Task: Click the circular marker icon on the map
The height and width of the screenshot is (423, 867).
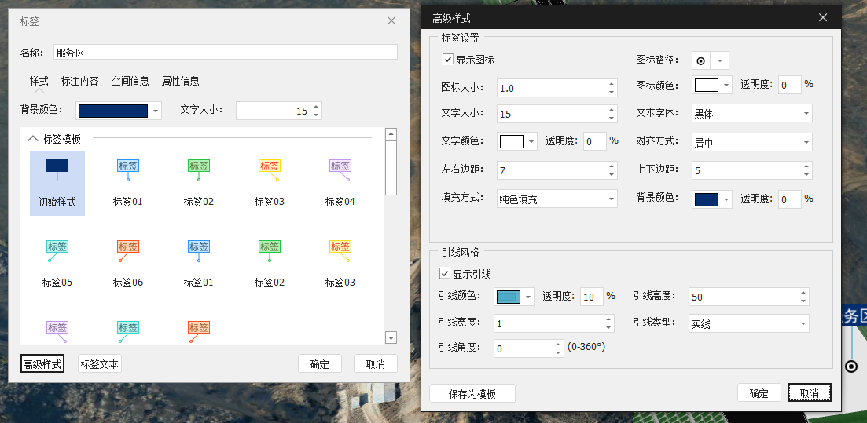Action: [x=850, y=366]
